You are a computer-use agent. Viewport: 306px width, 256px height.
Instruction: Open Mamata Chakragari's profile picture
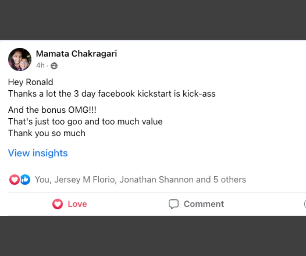point(20,59)
